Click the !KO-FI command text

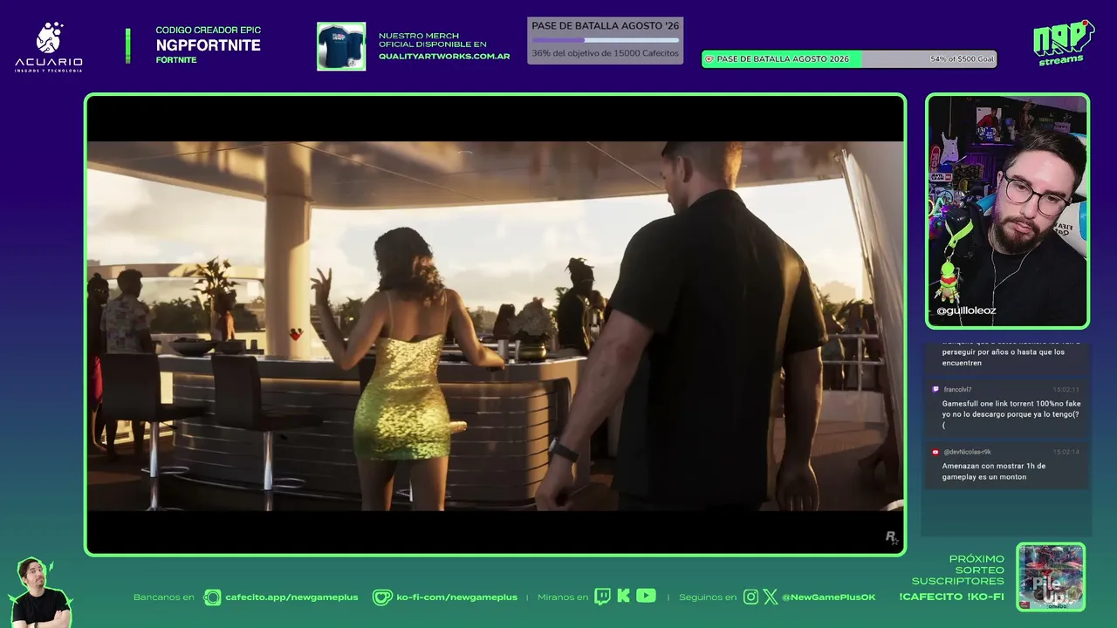[985, 597]
